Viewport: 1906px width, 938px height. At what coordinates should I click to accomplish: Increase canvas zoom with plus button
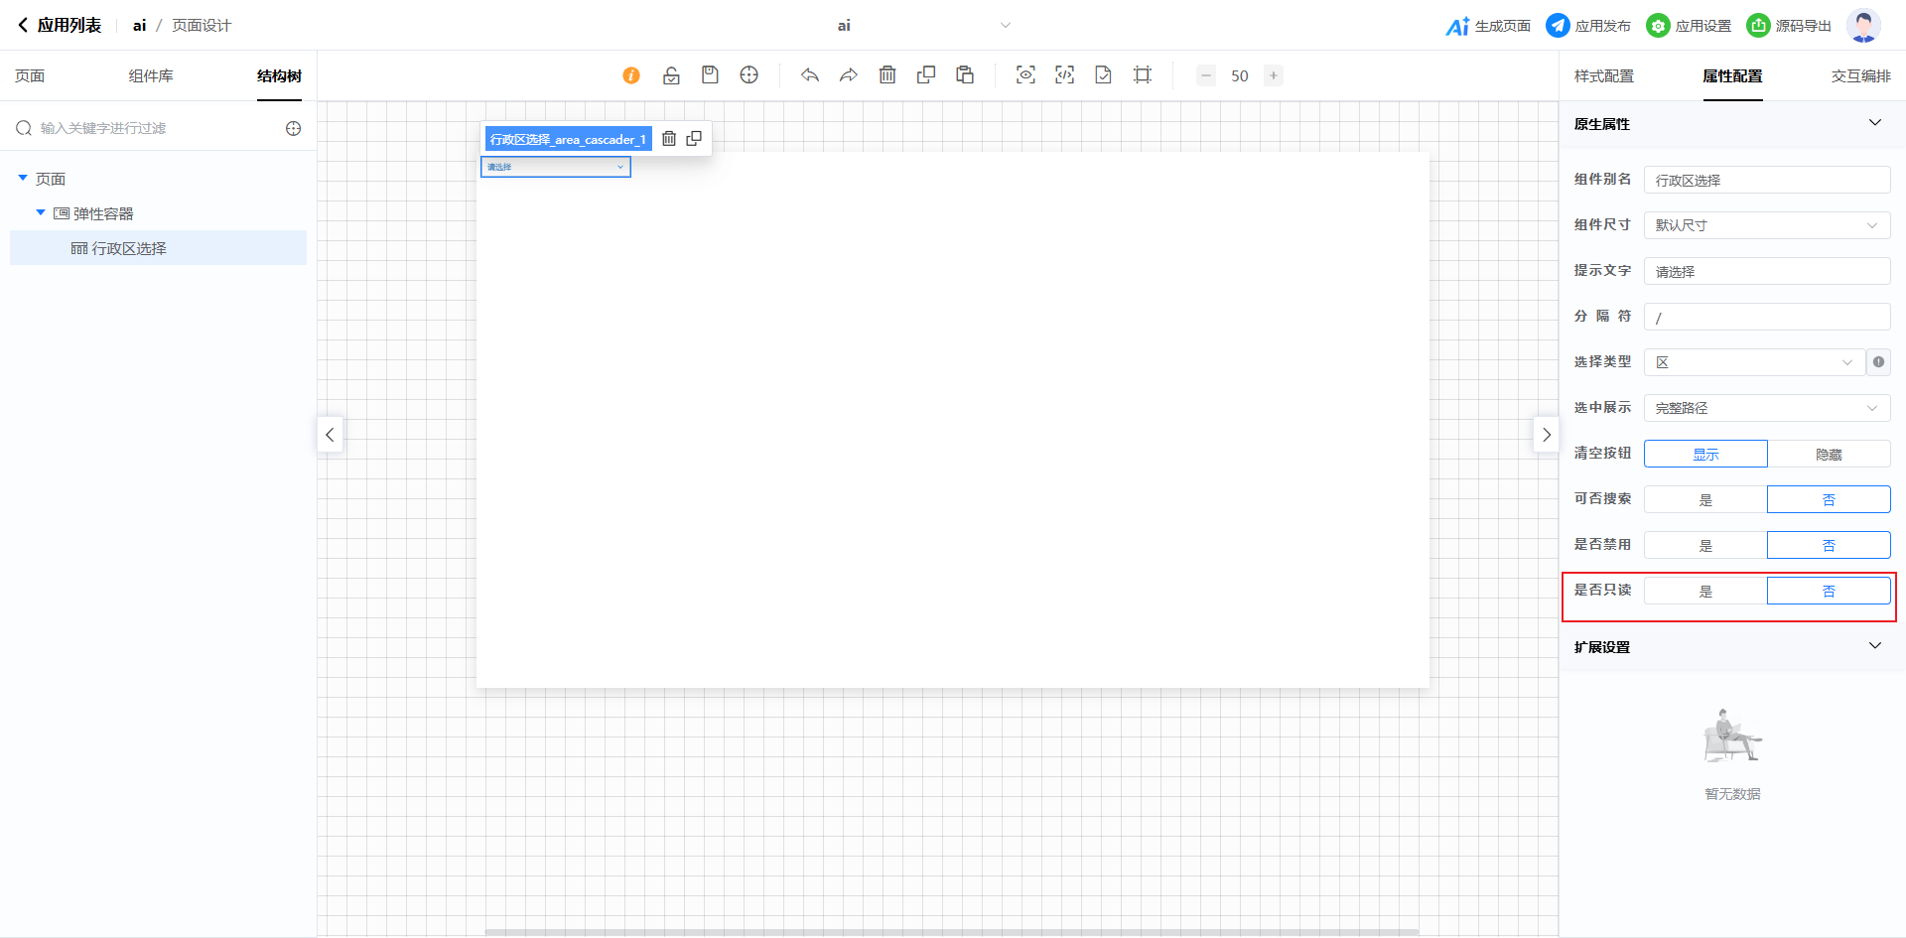[x=1273, y=75]
